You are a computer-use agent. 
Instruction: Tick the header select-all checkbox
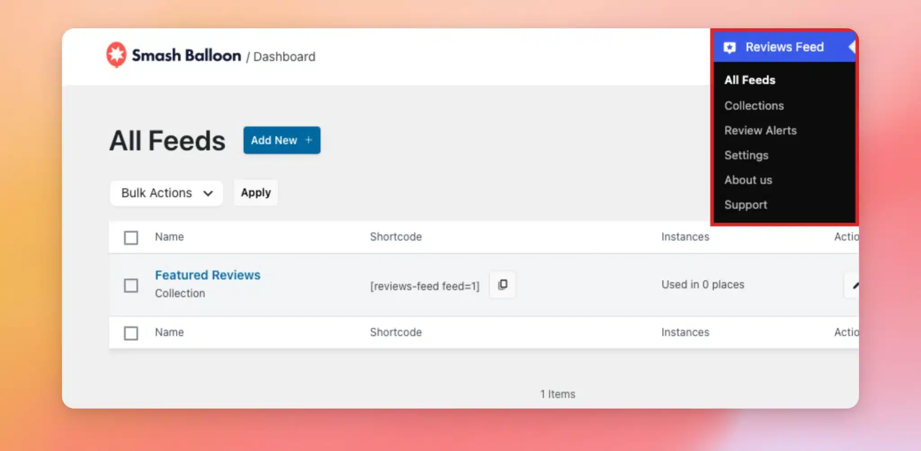pos(131,237)
